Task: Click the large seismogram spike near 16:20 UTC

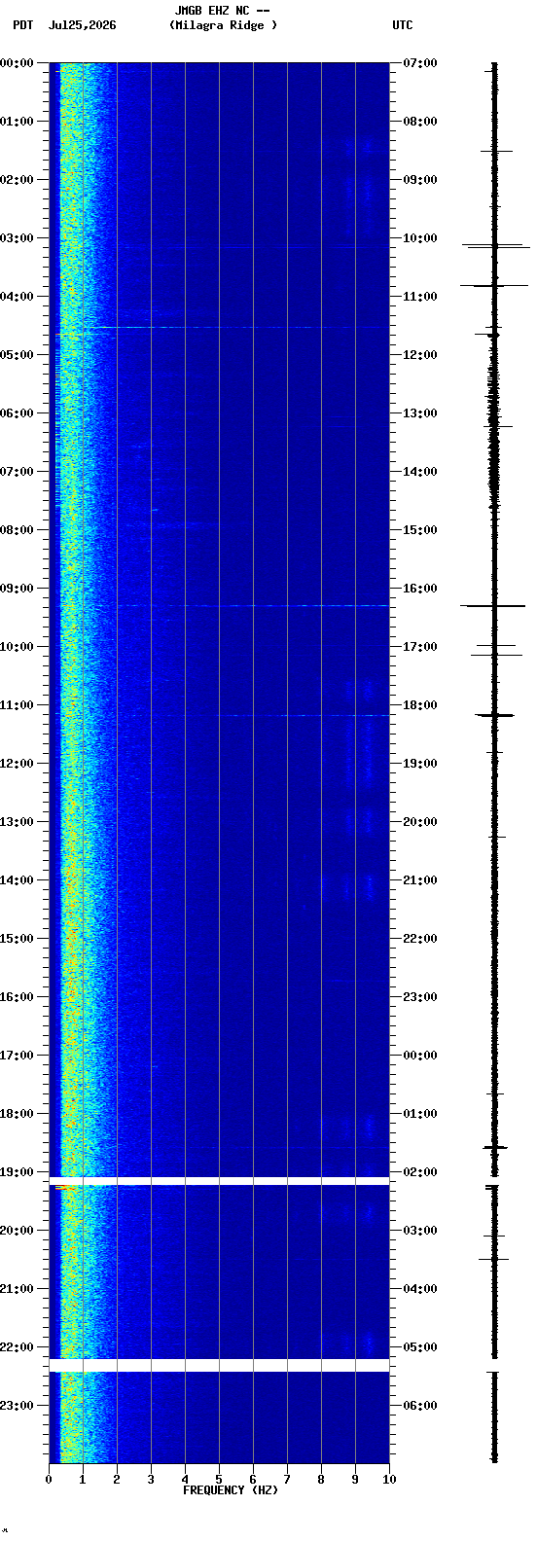Action: 493,606
